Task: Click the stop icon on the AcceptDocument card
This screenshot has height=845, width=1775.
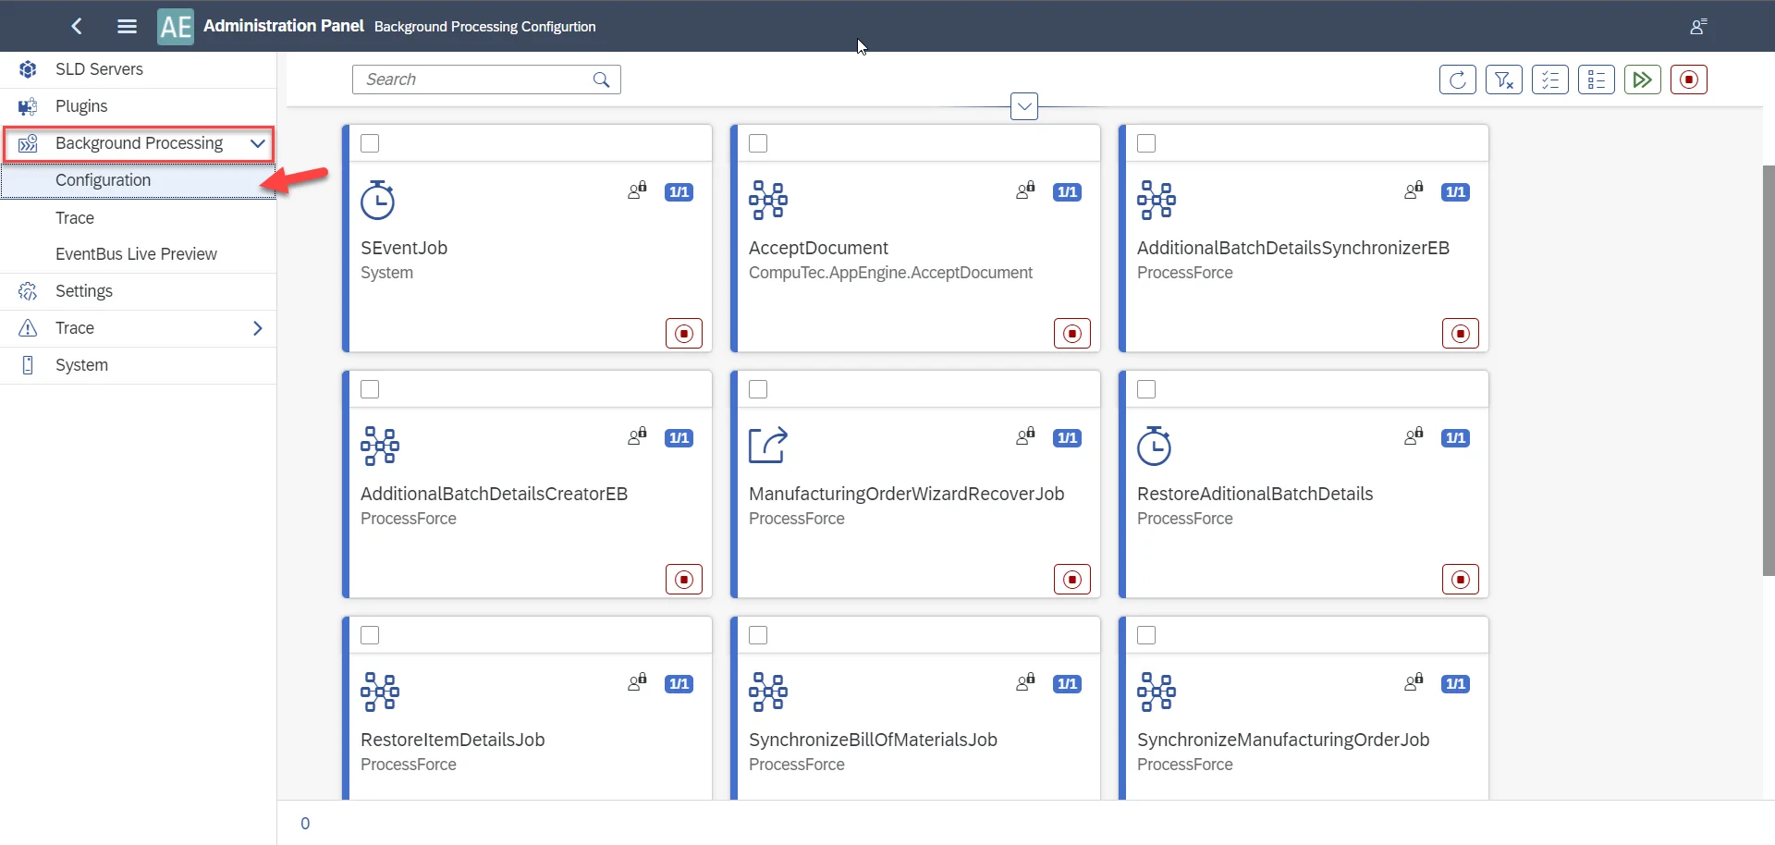Action: (x=1071, y=334)
